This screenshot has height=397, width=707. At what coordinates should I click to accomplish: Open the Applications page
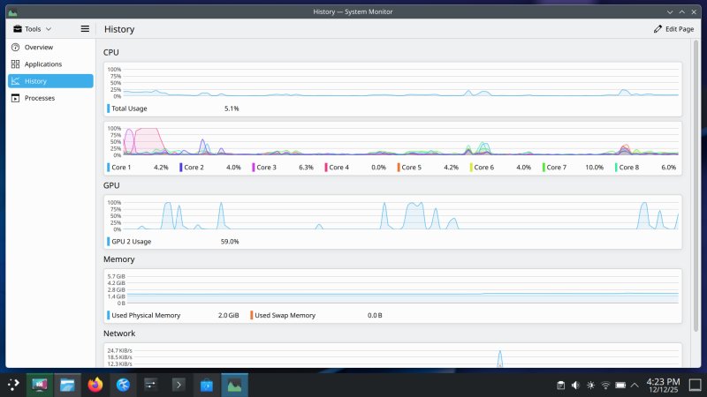[x=50, y=64]
